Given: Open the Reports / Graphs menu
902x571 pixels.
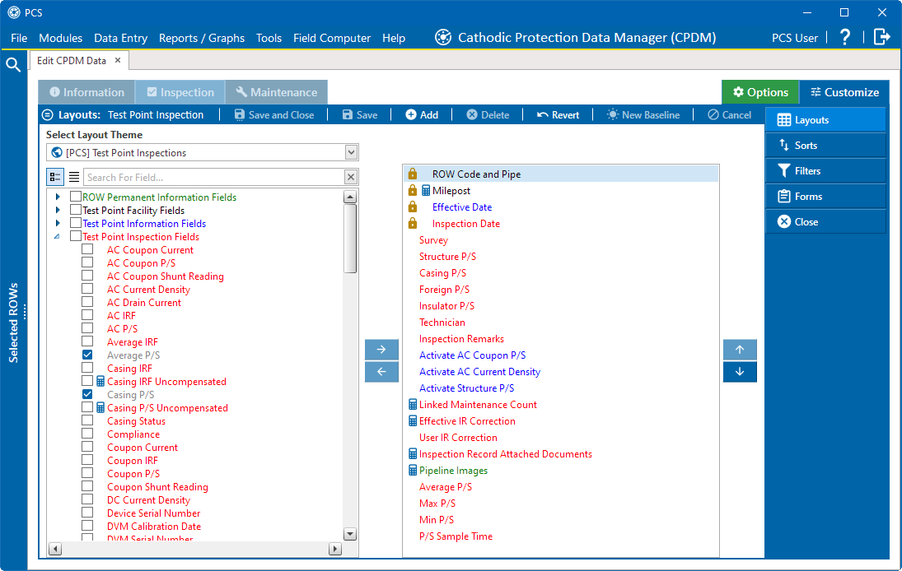Looking at the screenshot, I should tap(202, 38).
